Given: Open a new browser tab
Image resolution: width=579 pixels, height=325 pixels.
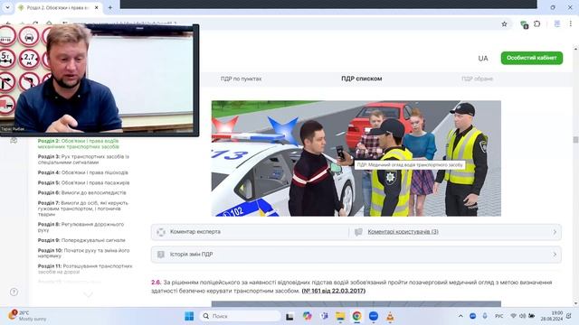Looking at the screenshot, I should pyautogui.click(x=110, y=7).
